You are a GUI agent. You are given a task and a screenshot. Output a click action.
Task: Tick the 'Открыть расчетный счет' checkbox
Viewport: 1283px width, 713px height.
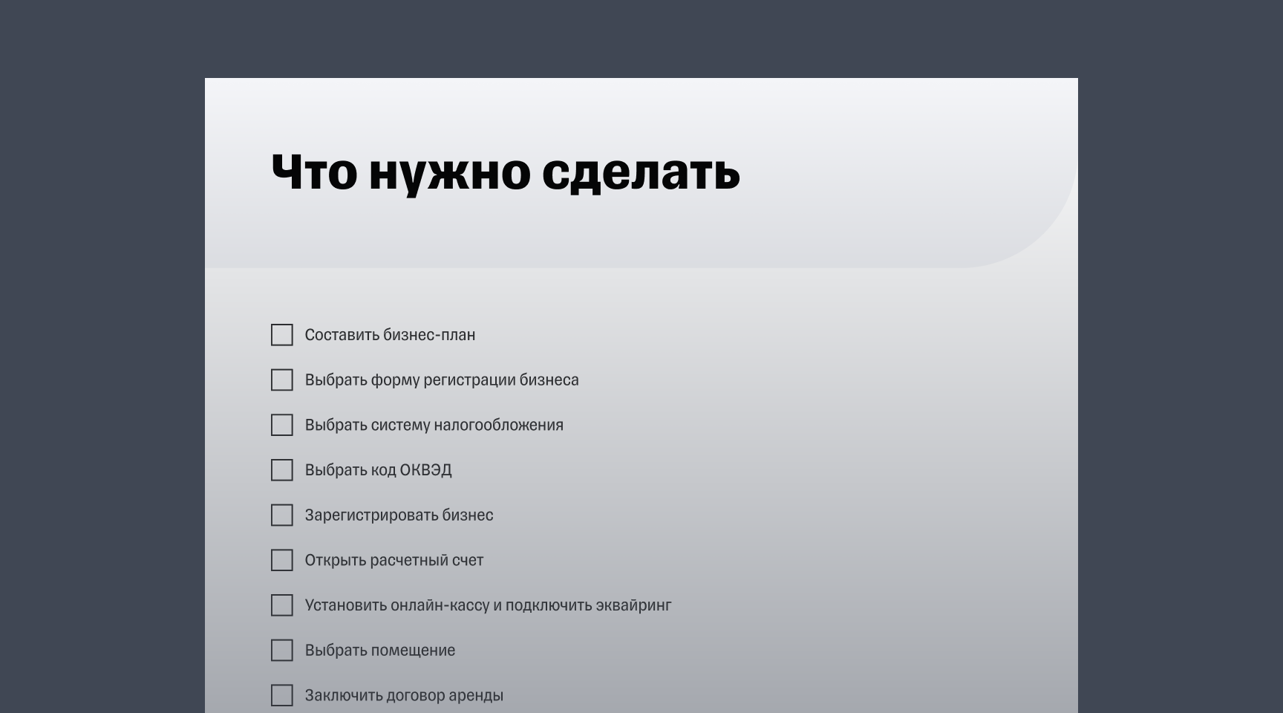282,560
